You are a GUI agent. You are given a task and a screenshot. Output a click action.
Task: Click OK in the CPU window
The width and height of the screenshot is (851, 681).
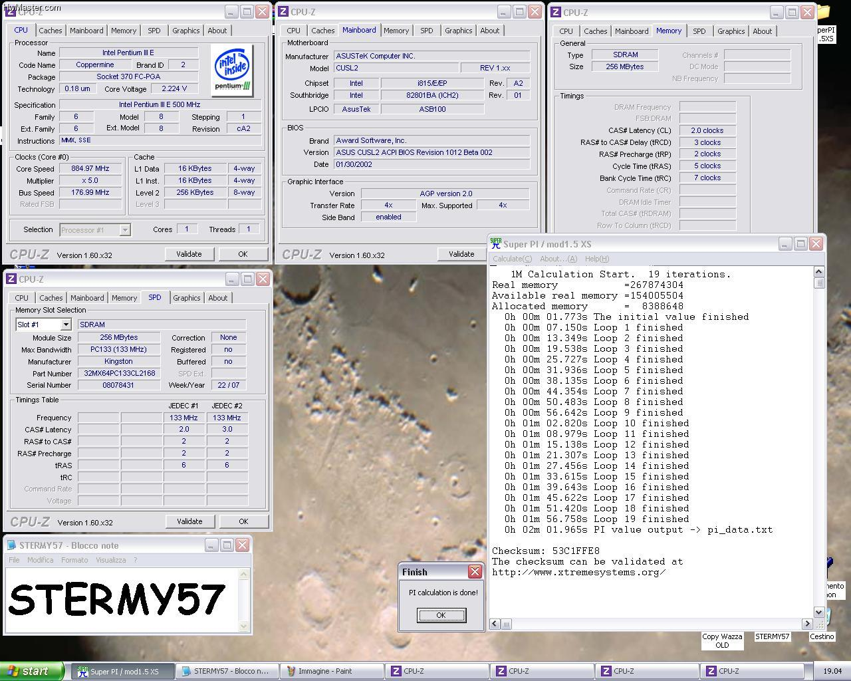243,254
